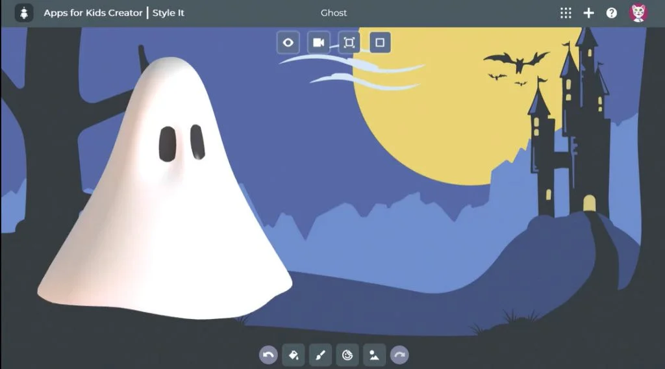Image resolution: width=665 pixels, height=369 pixels.
Task: Open help with the question mark icon
Action: (x=612, y=13)
